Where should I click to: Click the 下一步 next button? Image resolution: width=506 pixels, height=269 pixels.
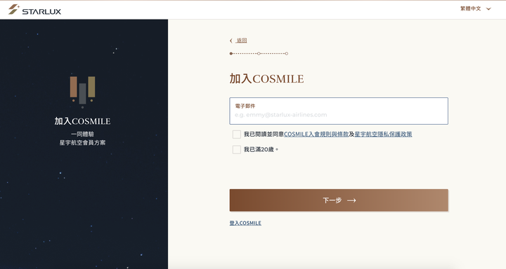pyautogui.click(x=339, y=200)
